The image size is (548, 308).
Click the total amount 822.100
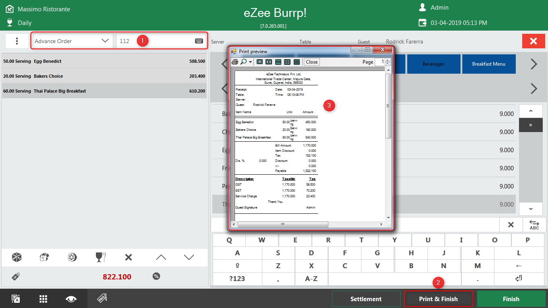click(117, 277)
